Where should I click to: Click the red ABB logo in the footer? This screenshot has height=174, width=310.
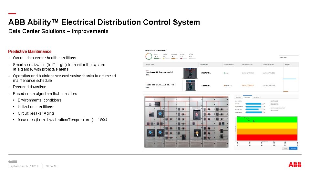pos(295,164)
